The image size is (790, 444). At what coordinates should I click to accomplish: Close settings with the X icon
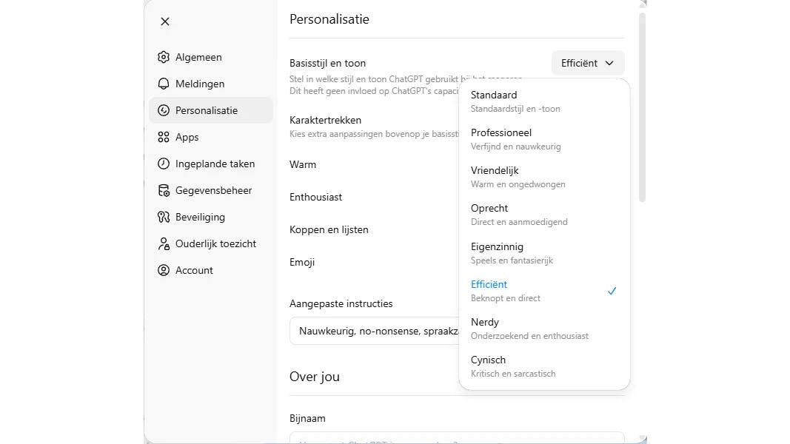165,21
